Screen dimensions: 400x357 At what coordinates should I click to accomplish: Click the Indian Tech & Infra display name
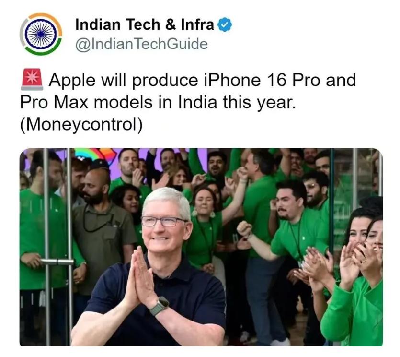tap(144, 25)
